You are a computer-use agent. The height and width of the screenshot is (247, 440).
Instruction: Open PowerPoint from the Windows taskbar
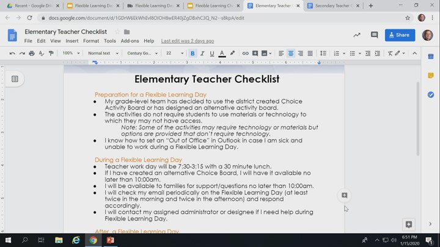110,240
